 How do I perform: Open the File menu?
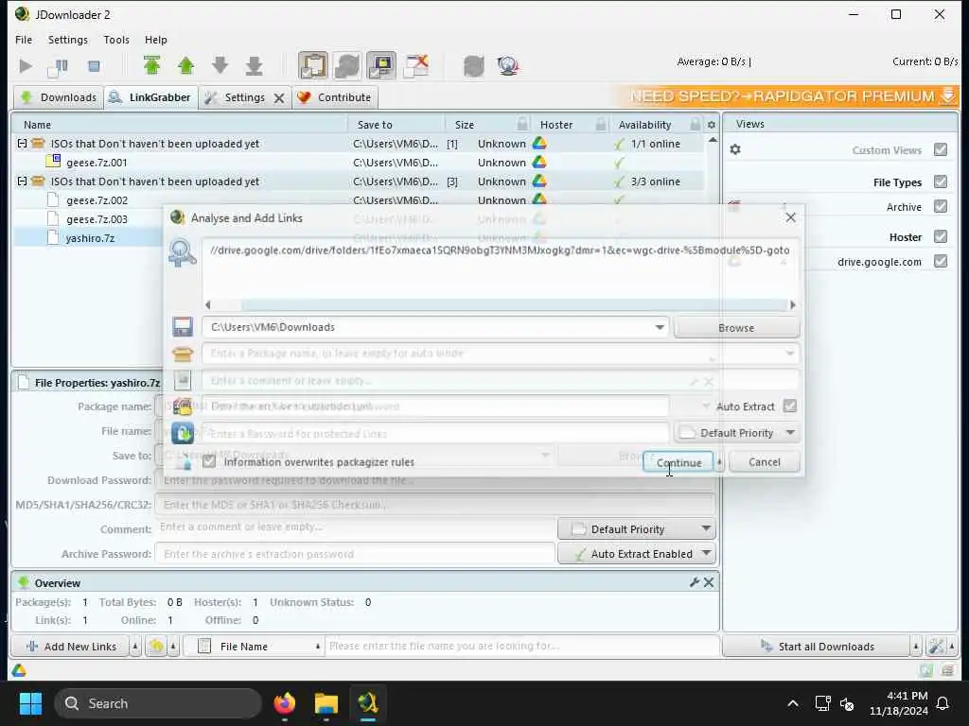[24, 40]
